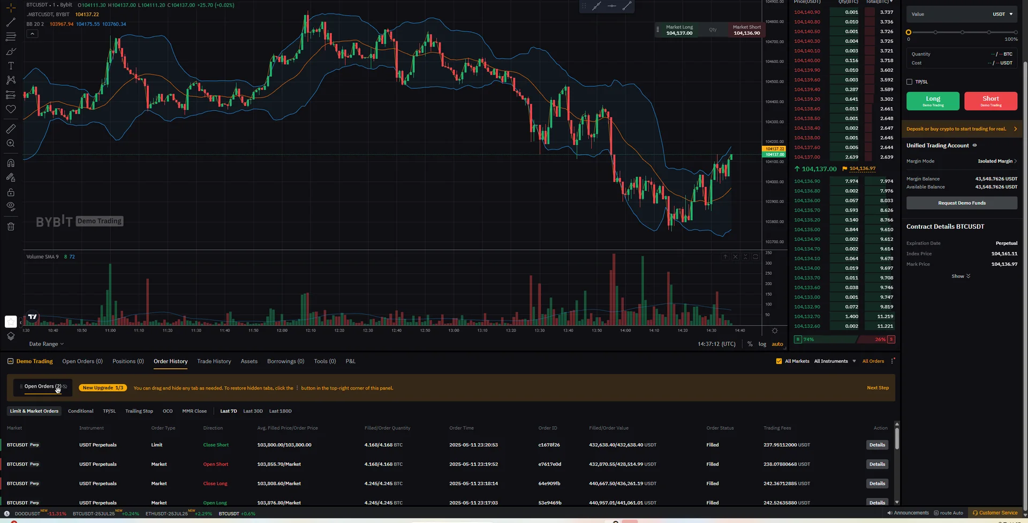Pick the text annotation tool

tap(11, 66)
